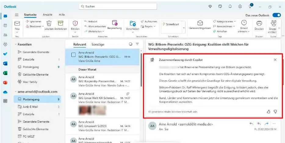This screenshot has width=285, height=143.
Task: Click the Besprechung meeting icon
Action: click(x=115, y=23)
